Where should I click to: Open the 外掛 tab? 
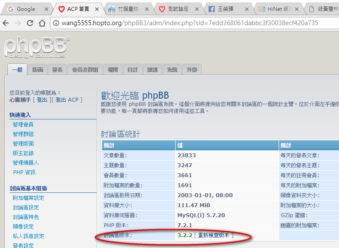(192, 69)
